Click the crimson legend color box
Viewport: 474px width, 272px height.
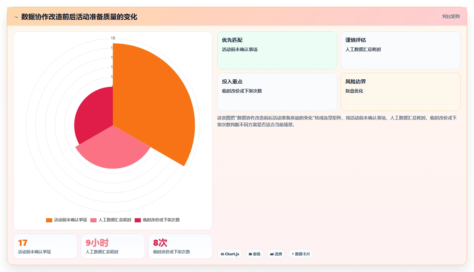click(138, 220)
